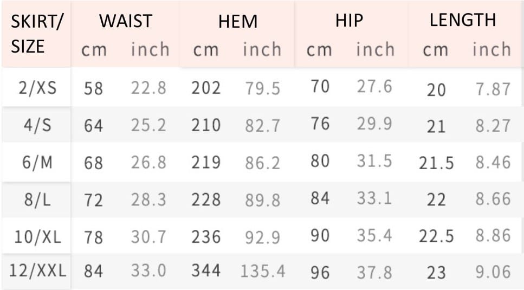Select the 202 cm hem value
524x290 pixels.
(x=206, y=88)
